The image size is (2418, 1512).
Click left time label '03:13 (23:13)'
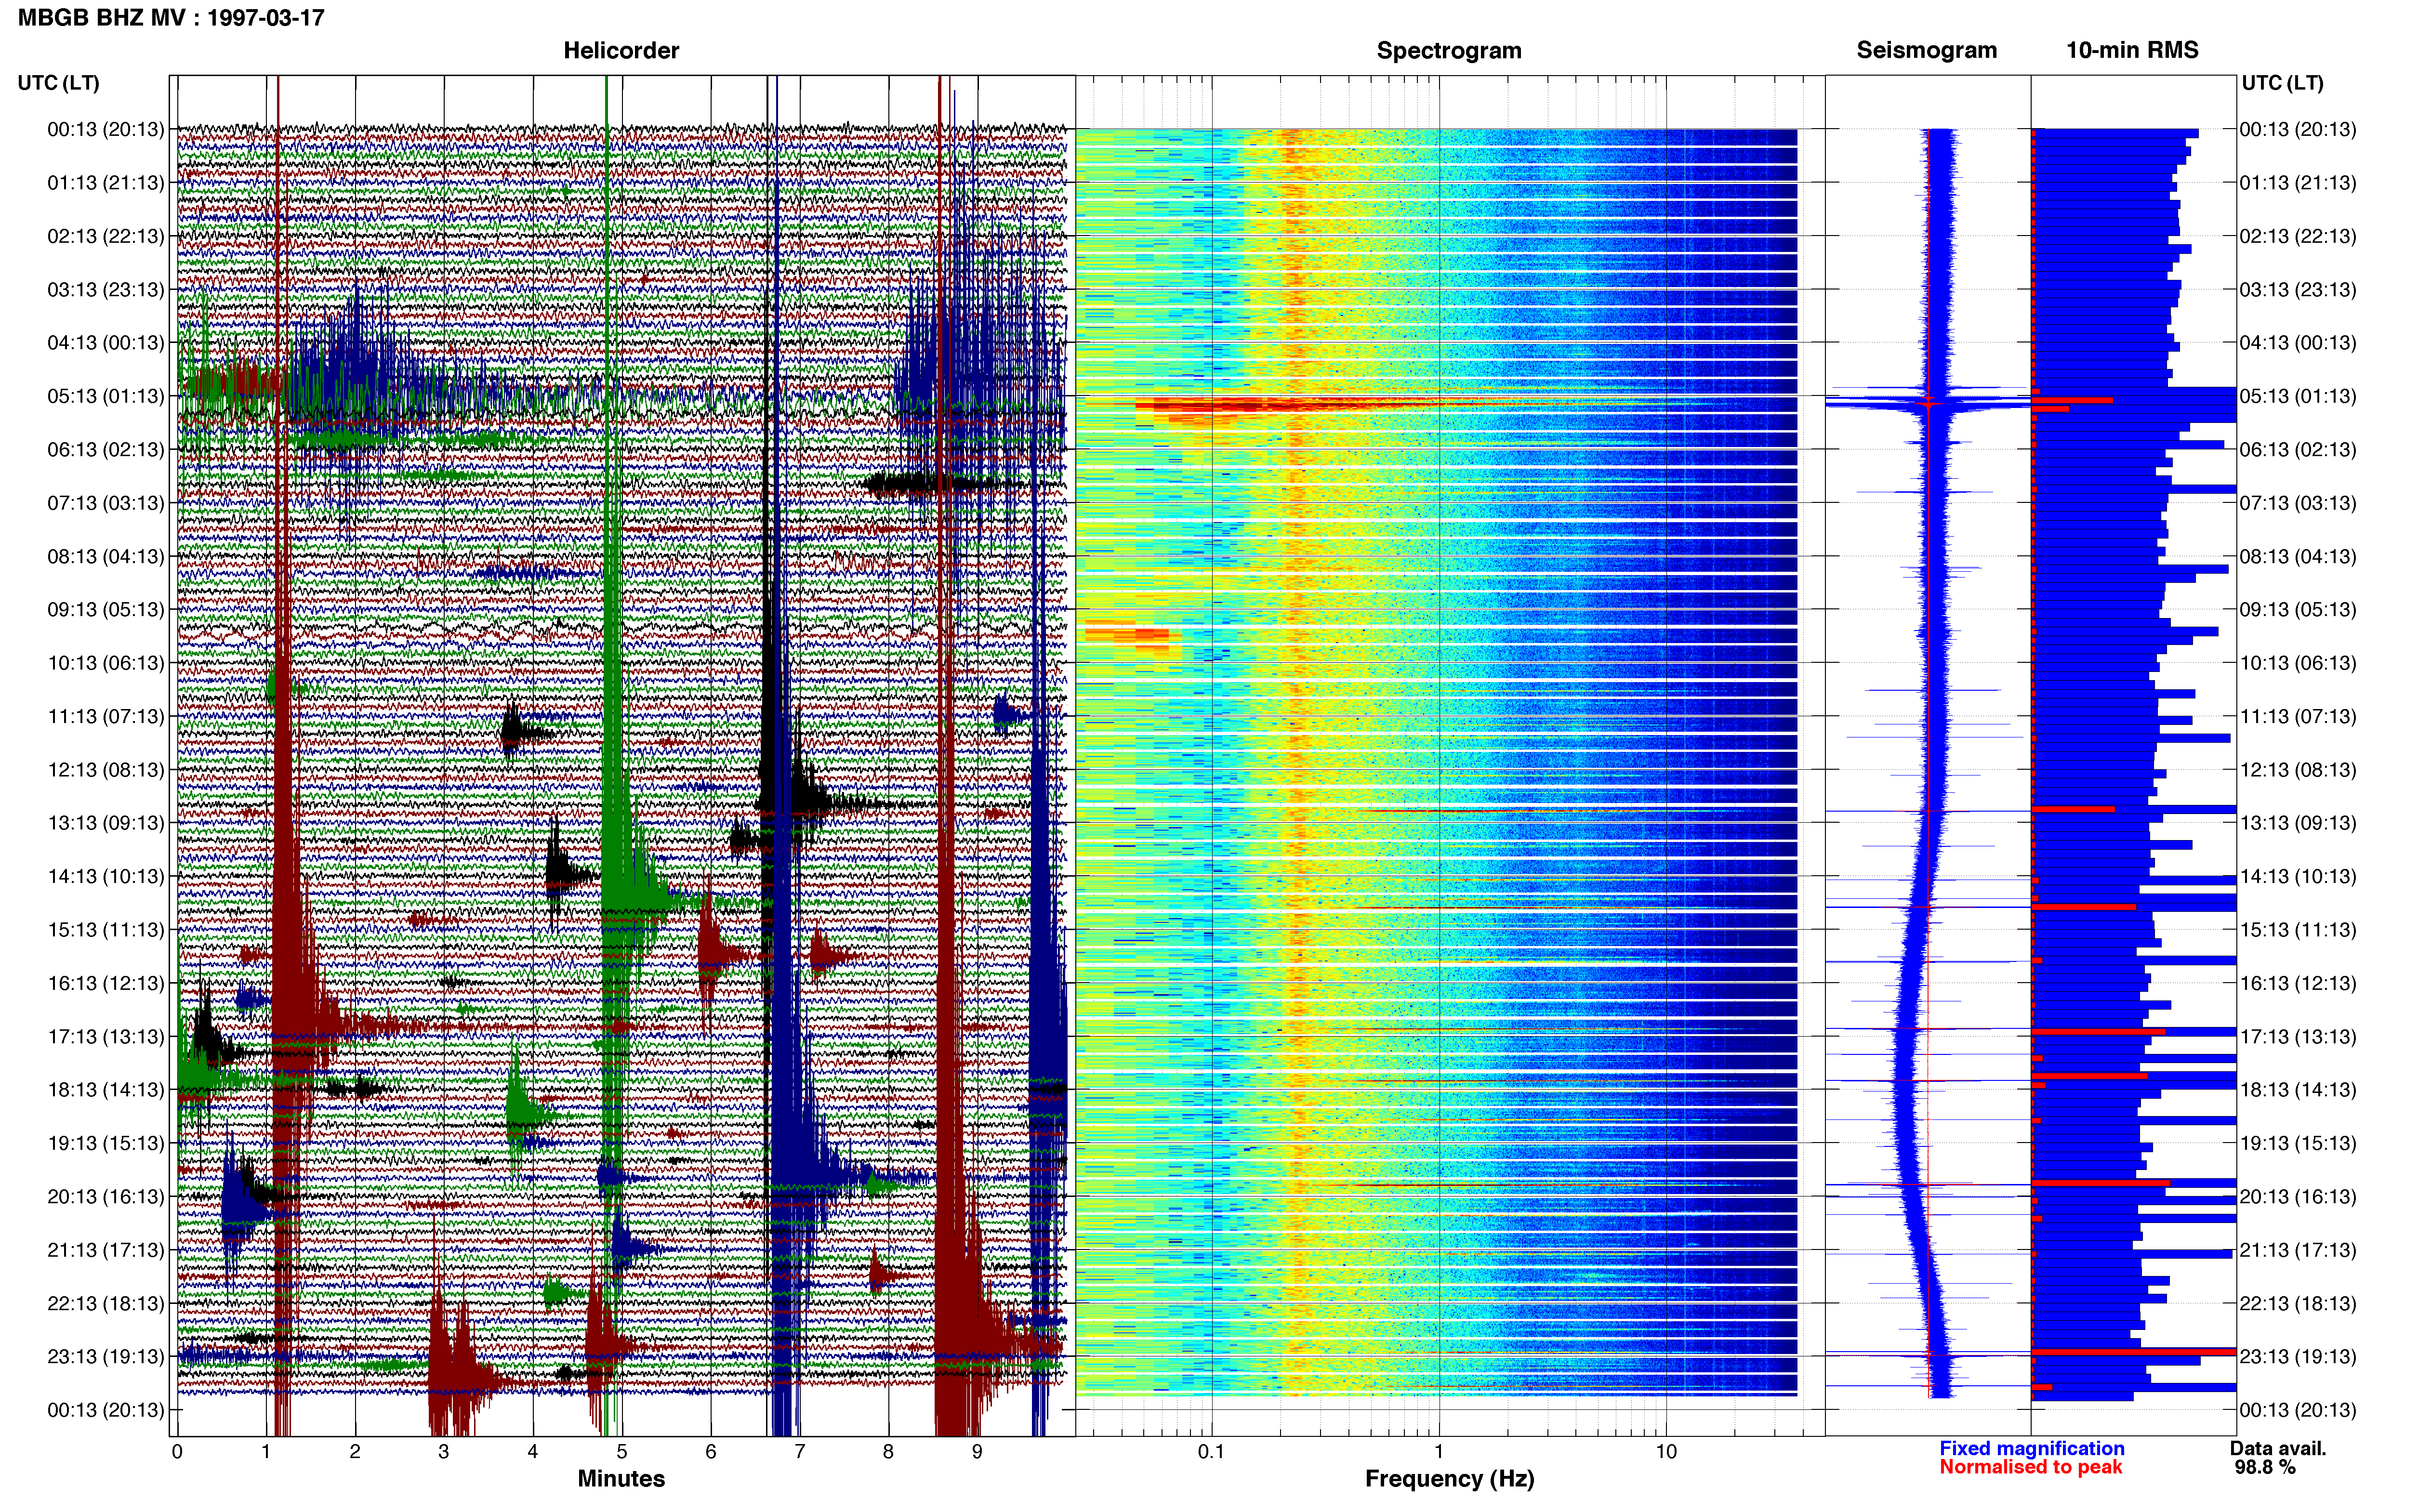tap(105, 289)
